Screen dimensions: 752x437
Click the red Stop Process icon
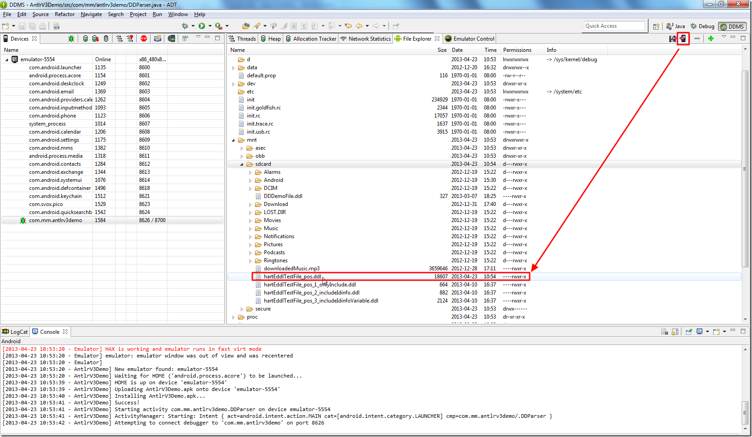tap(144, 39)
